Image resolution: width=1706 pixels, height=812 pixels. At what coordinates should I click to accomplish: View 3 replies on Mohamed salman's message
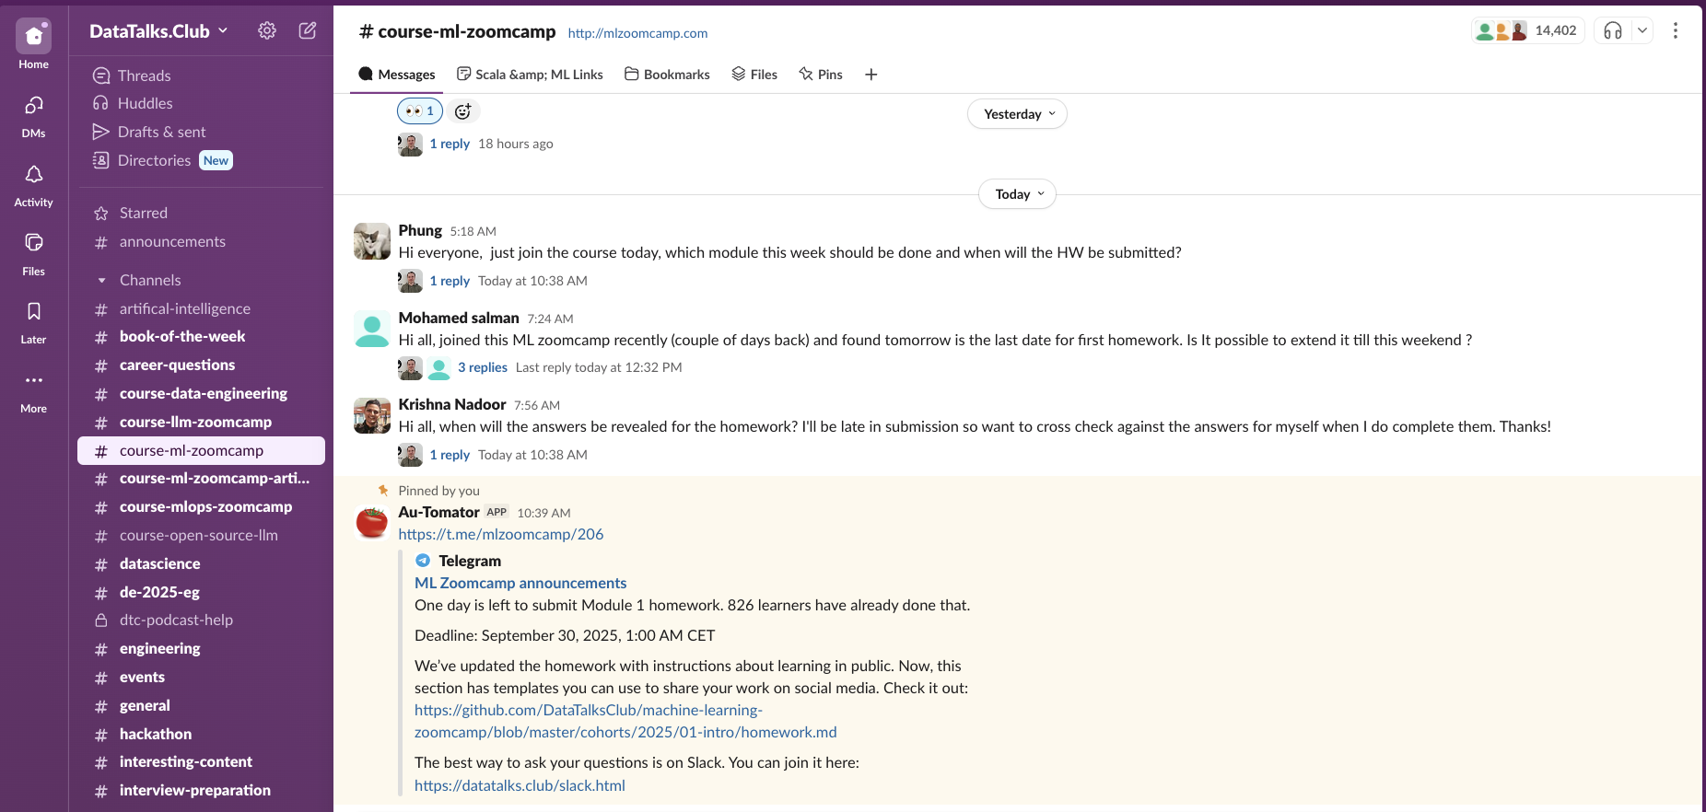click(483, 367)
